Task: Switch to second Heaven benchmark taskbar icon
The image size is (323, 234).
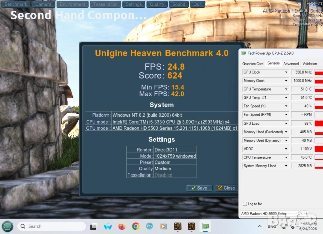Action: [191, 226]
